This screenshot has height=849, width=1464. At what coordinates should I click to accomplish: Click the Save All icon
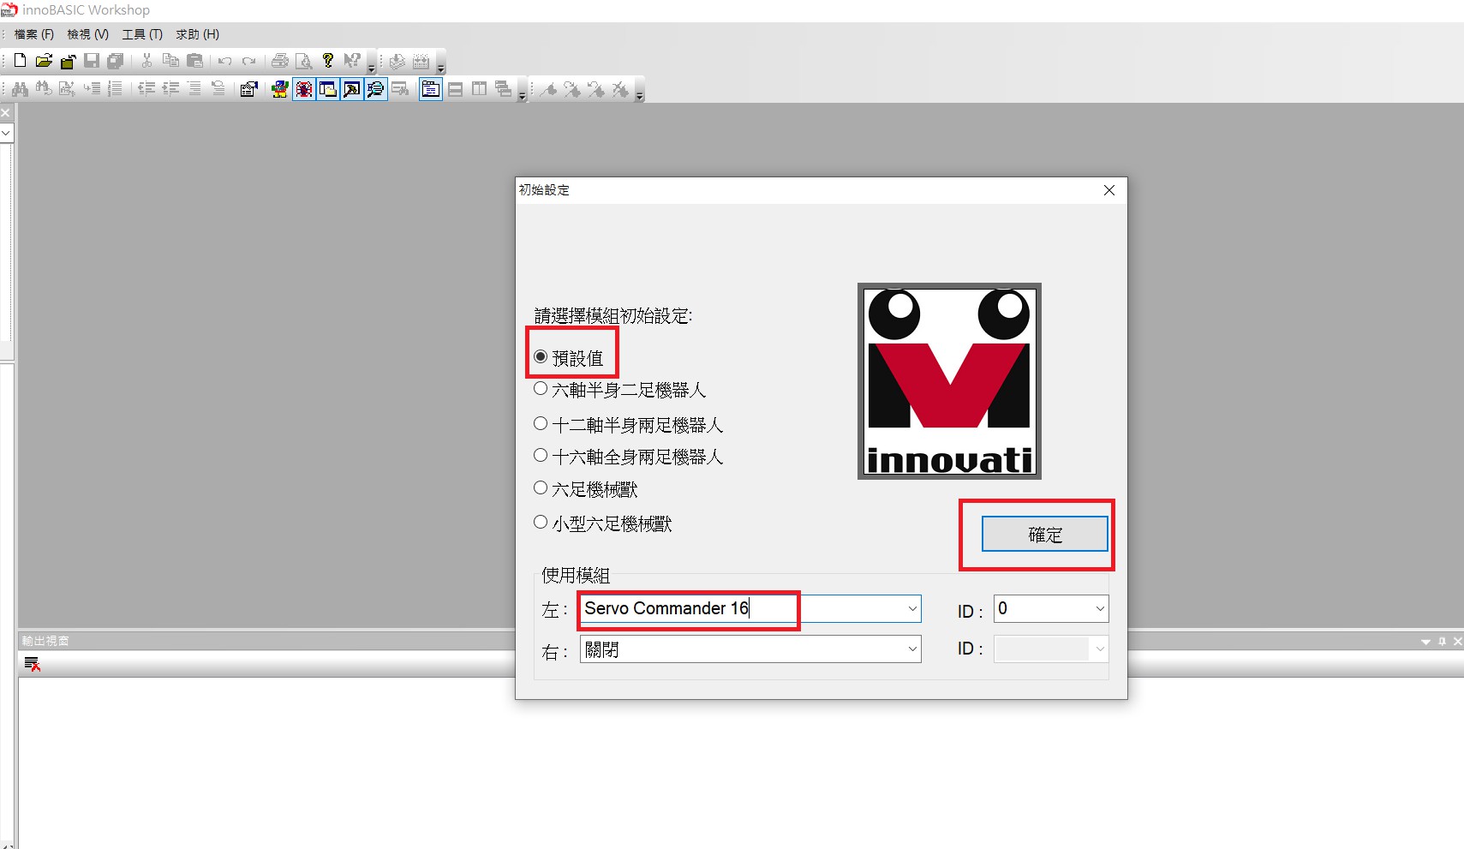tap(116, 61)
